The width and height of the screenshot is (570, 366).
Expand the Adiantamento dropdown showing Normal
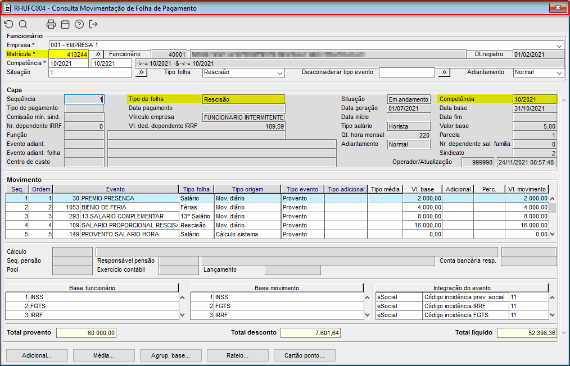(x=559, y=73)
